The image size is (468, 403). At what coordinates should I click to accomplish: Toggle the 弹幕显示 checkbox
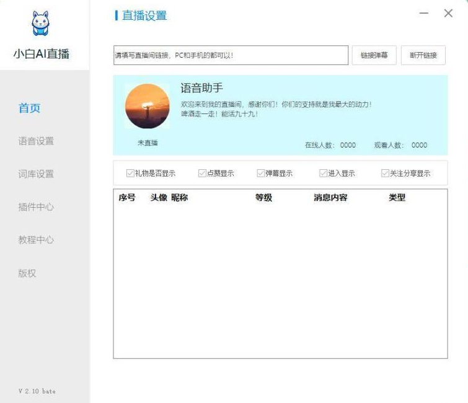[260, 173]
